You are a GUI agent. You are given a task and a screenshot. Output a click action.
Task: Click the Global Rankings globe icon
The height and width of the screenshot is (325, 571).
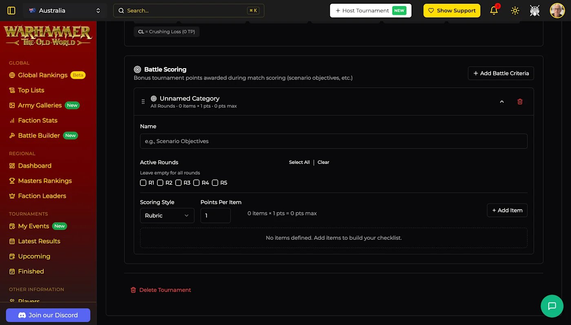tap(12, 75)
